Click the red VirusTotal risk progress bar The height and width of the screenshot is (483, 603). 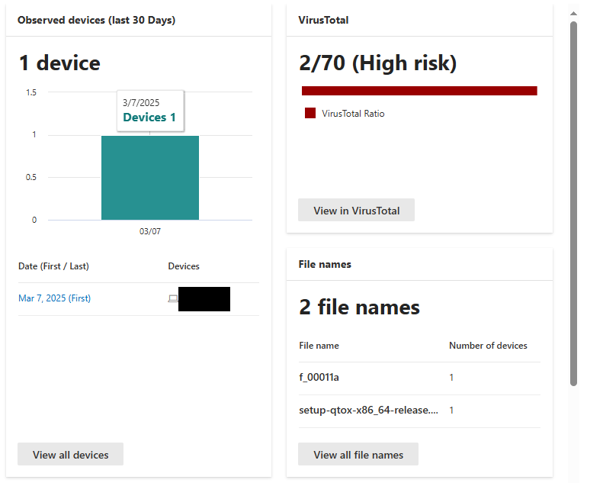[x=419, y=91]
